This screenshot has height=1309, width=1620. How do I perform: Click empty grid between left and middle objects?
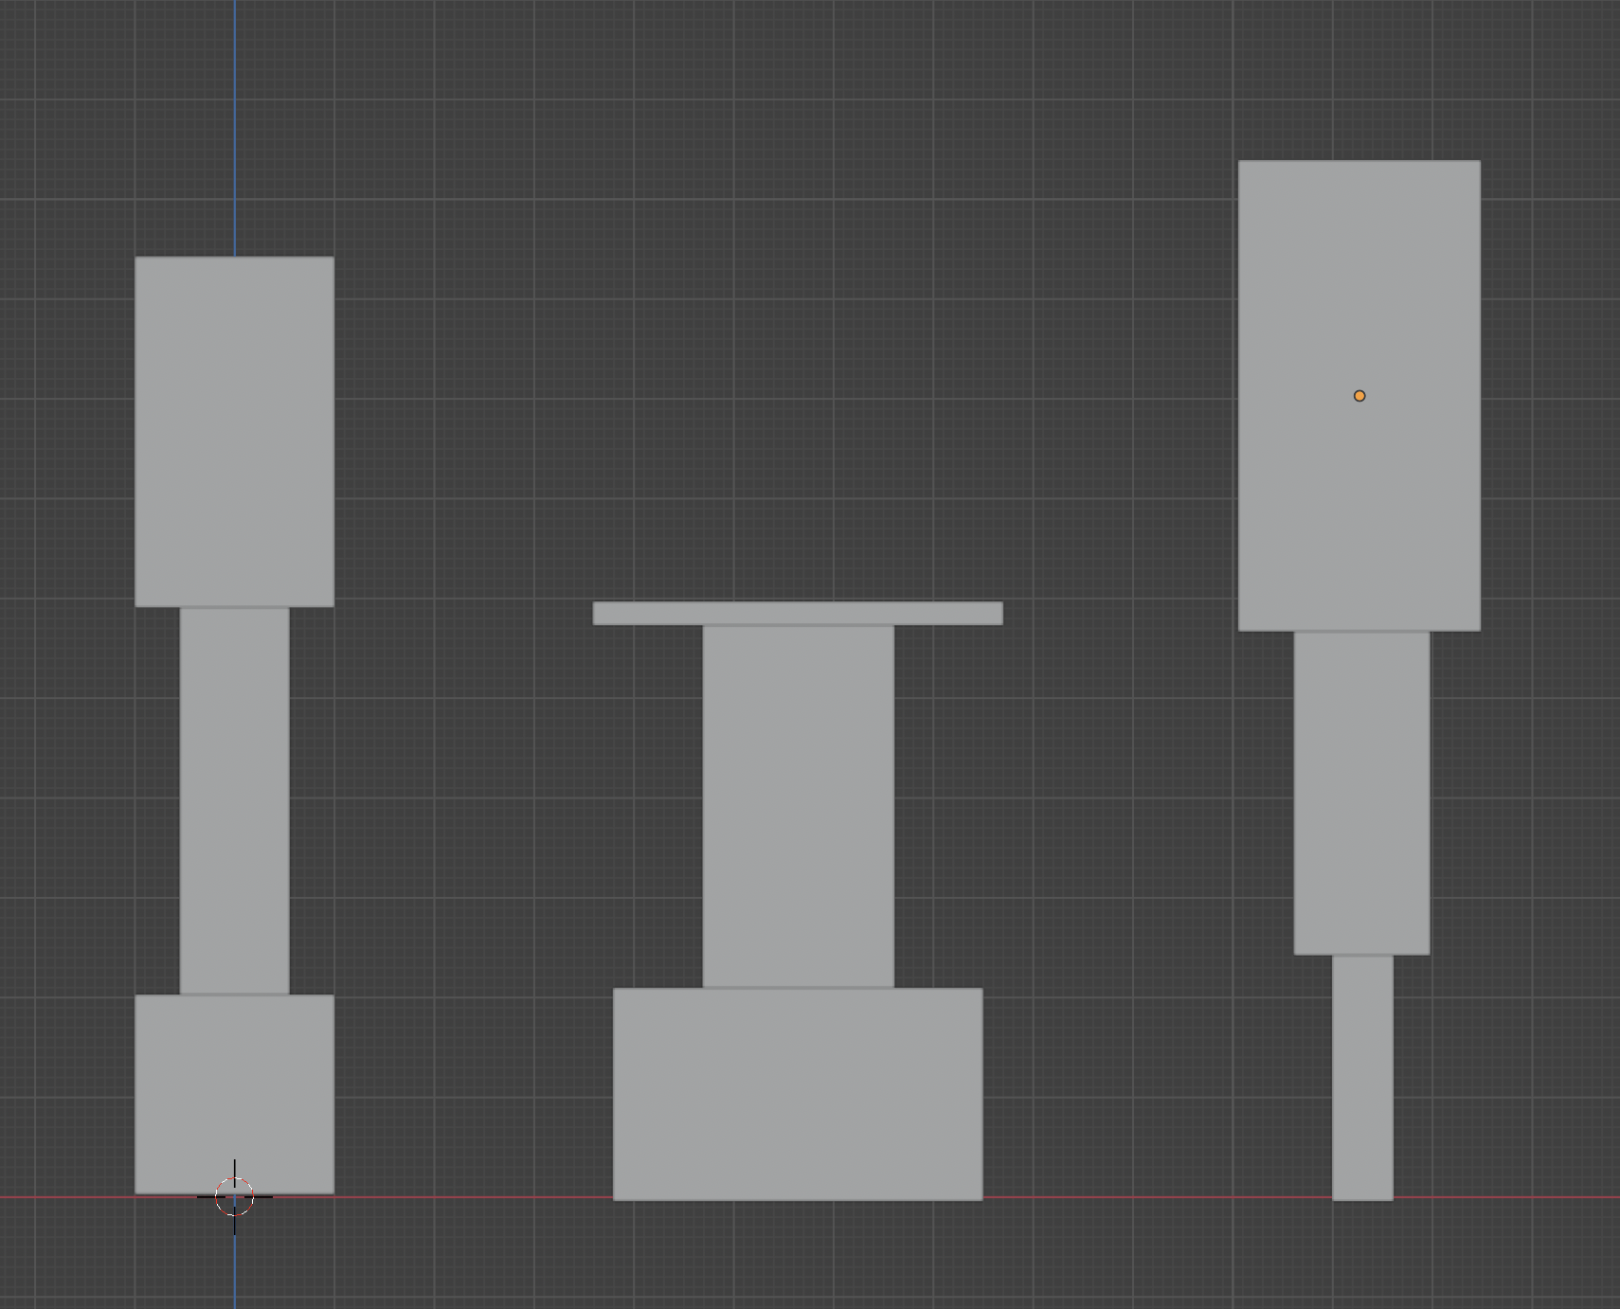464,758
